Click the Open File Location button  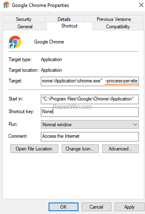34,148
